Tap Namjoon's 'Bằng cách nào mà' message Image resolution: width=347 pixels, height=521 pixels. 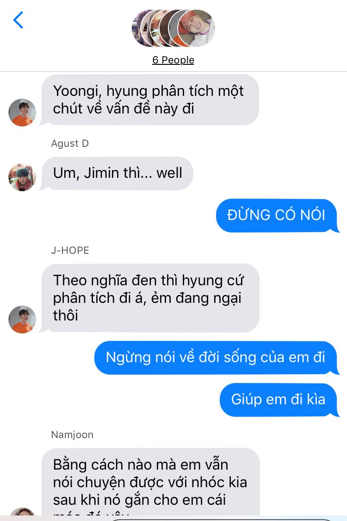point(149,482)
